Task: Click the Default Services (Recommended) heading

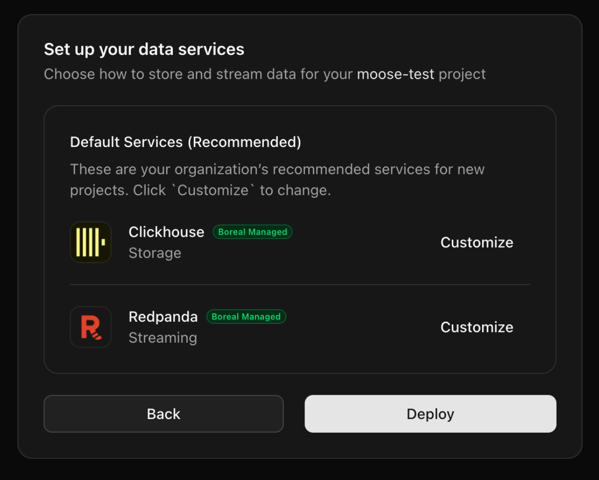Action: 186,142
